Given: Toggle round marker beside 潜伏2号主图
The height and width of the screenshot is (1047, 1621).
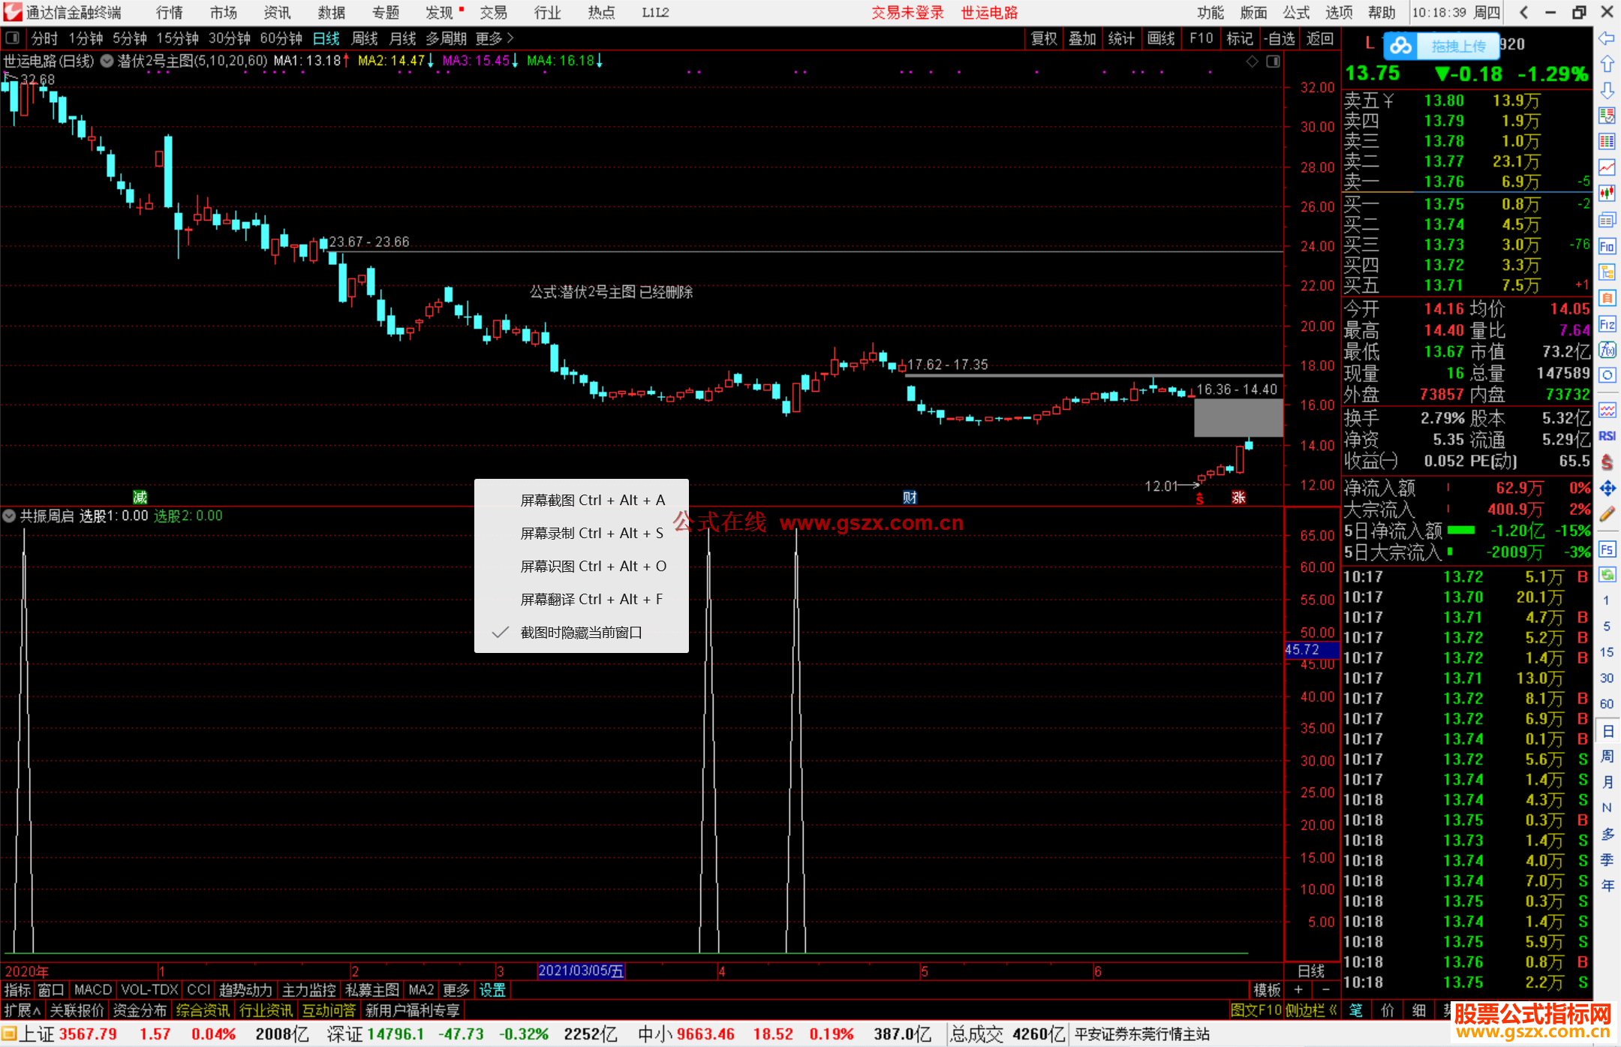Looking at the screenshot, I should [x=107, y=61].
